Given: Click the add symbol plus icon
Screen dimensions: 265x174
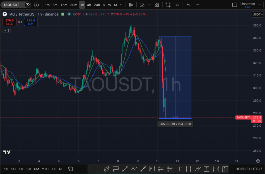Looking at the screenshot, I should tap(36, 5).
